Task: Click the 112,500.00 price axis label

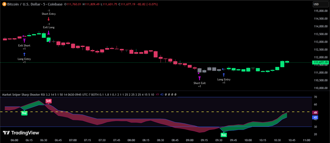Action: (x=321, y=50)
